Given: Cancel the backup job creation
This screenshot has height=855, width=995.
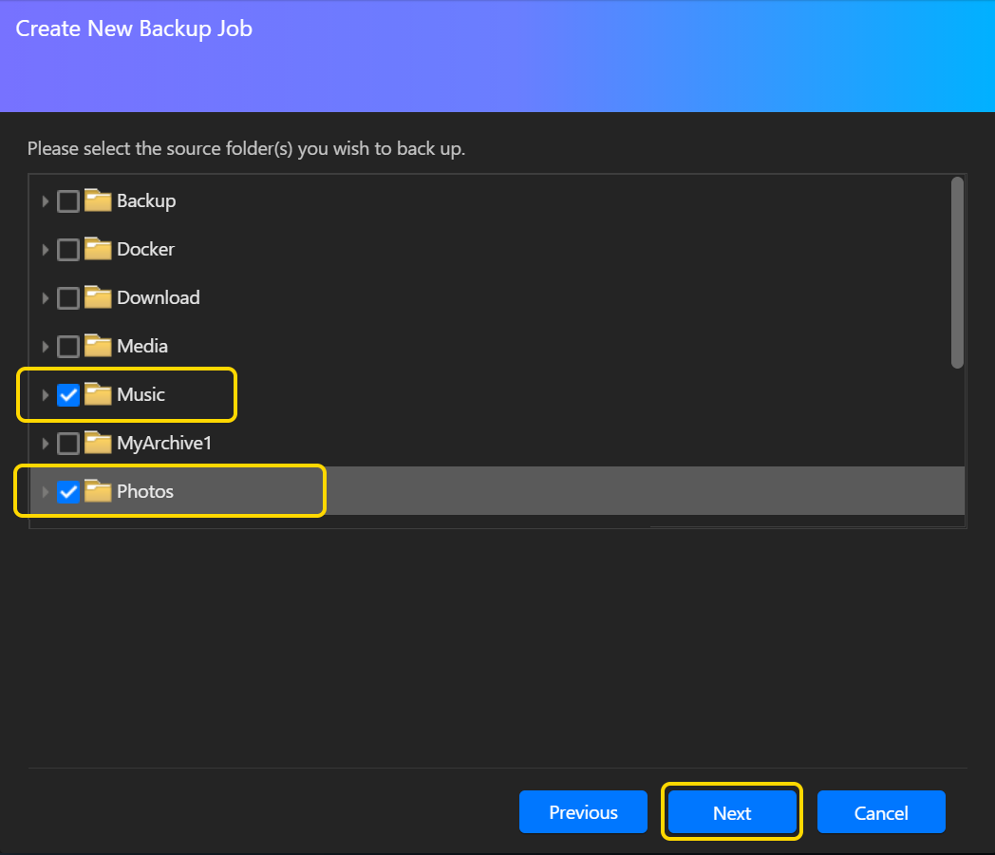Looking at the screenshot, I should (x=881, y=812).
